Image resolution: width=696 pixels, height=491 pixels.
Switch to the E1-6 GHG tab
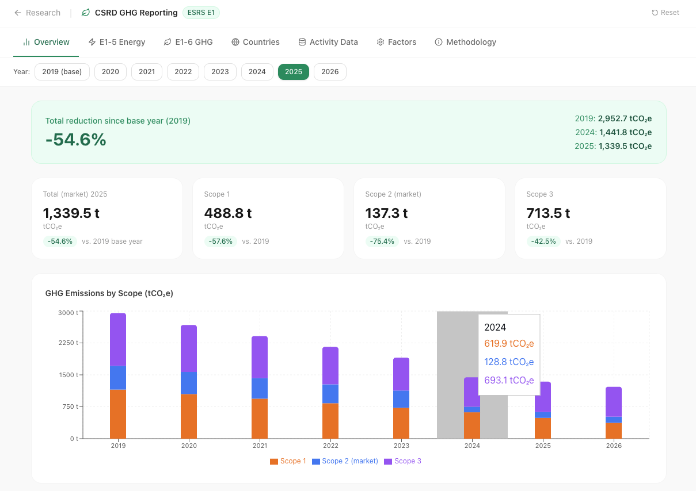coord(188,42)
